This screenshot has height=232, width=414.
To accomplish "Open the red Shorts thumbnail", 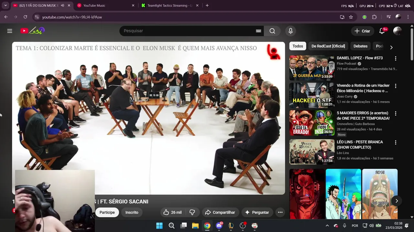I will (x=307, y=194).
